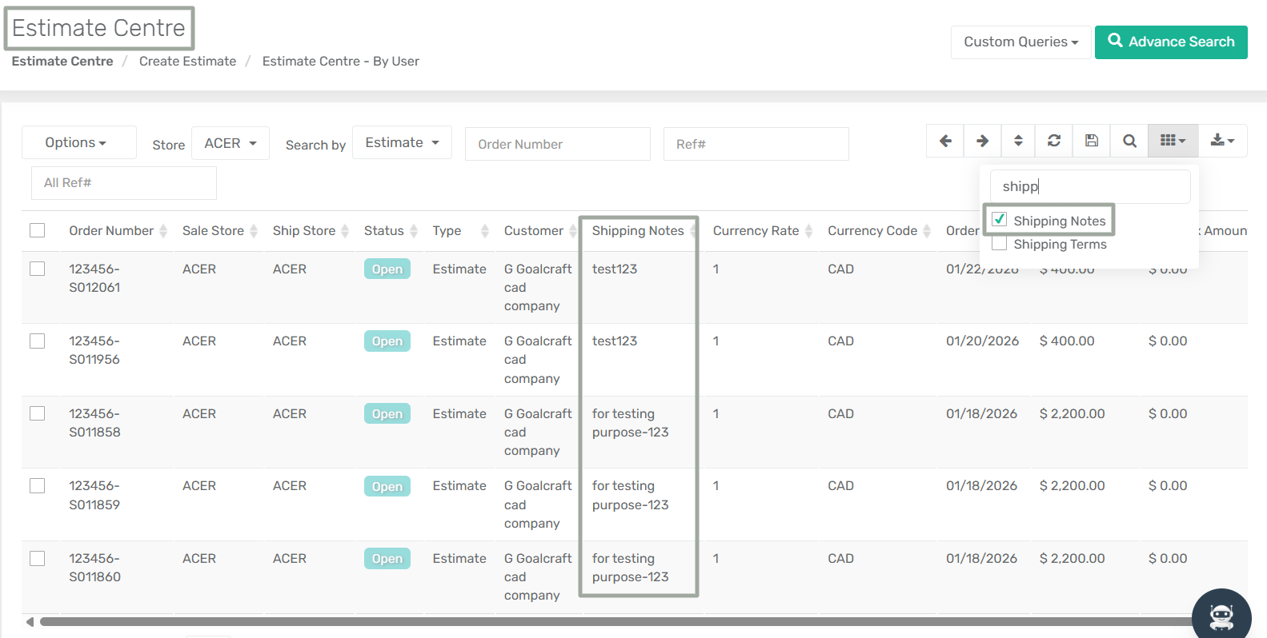The width and height of the screenshot is (1267, 638).
Task: Open the Custom Queries menu
Action: tap(1020, 42)
